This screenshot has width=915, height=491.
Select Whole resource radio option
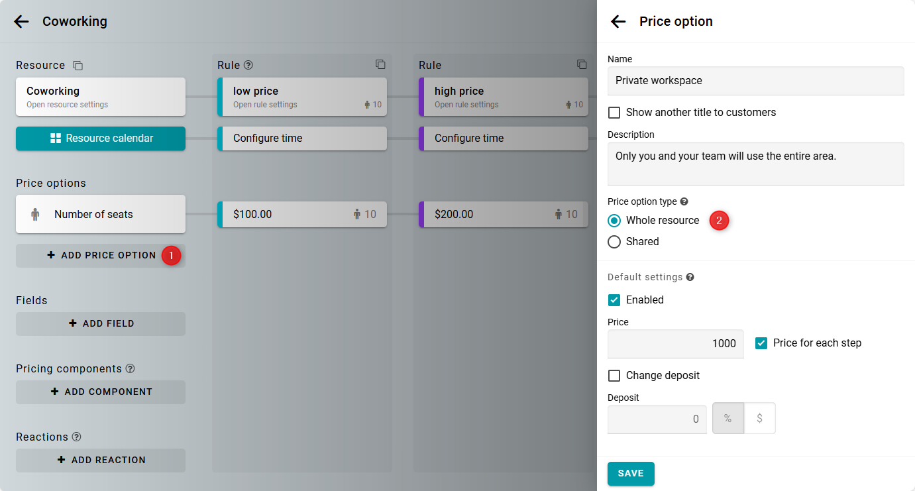[614, 221]
